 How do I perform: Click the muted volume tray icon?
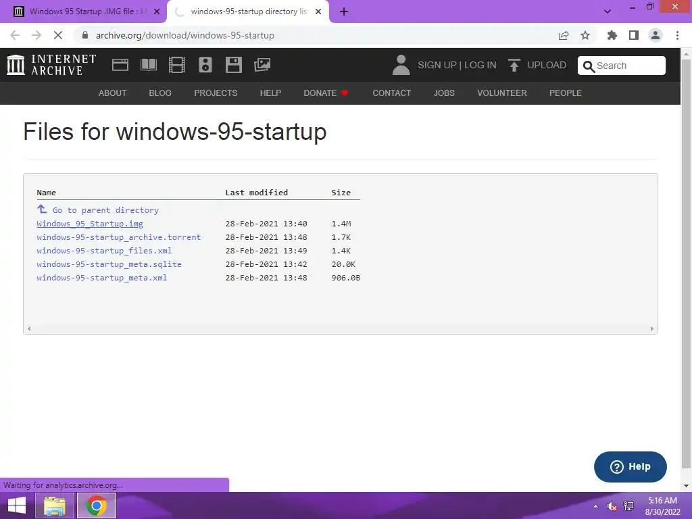[x=612, y=506]
